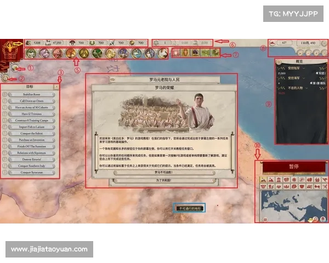This screenshot has width=329, height=263.
Task: Choose the 罗马不可战胜! option
Action: [164, 173]
